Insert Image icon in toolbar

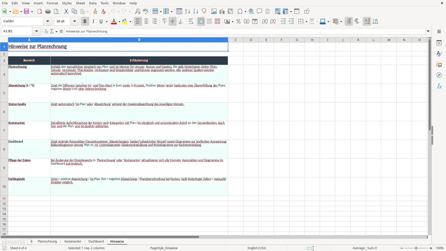214,12
